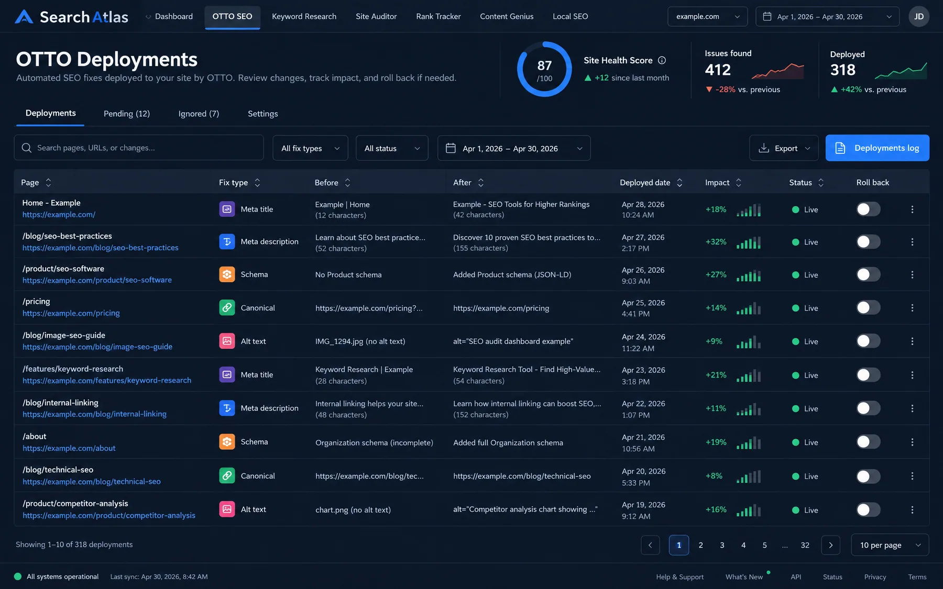943x589 pixels.
Task: Click the Canonical icon in /pricing row
Action: click(x=227, y=307)
